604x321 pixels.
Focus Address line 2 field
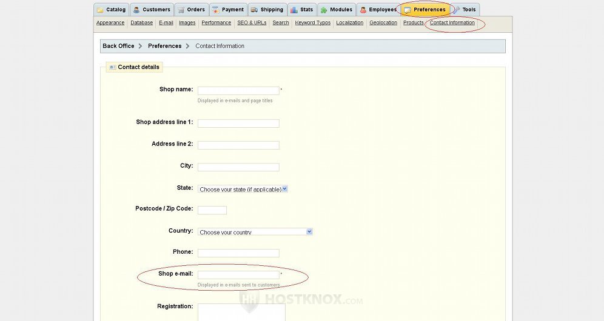click(238, 145)
